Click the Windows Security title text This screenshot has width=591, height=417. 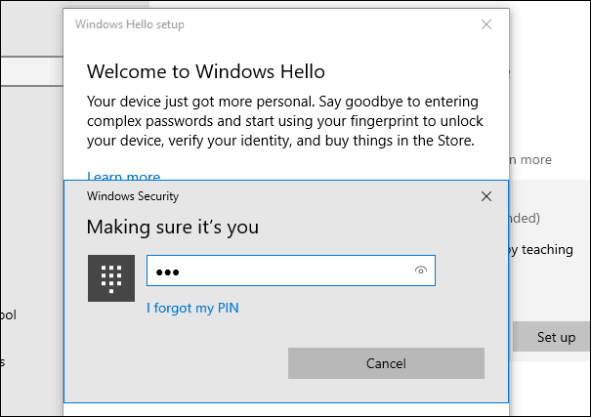pos(133,196)
